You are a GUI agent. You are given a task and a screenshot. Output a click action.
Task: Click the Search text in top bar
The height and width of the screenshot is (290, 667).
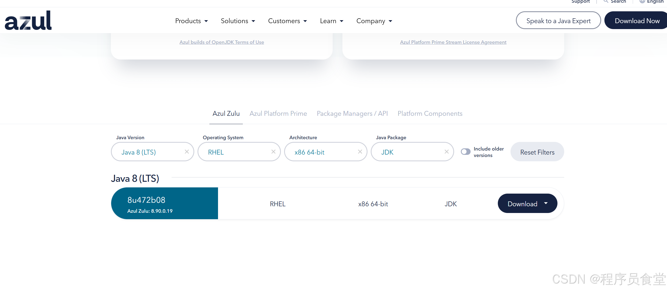click(x=618, y=1)
